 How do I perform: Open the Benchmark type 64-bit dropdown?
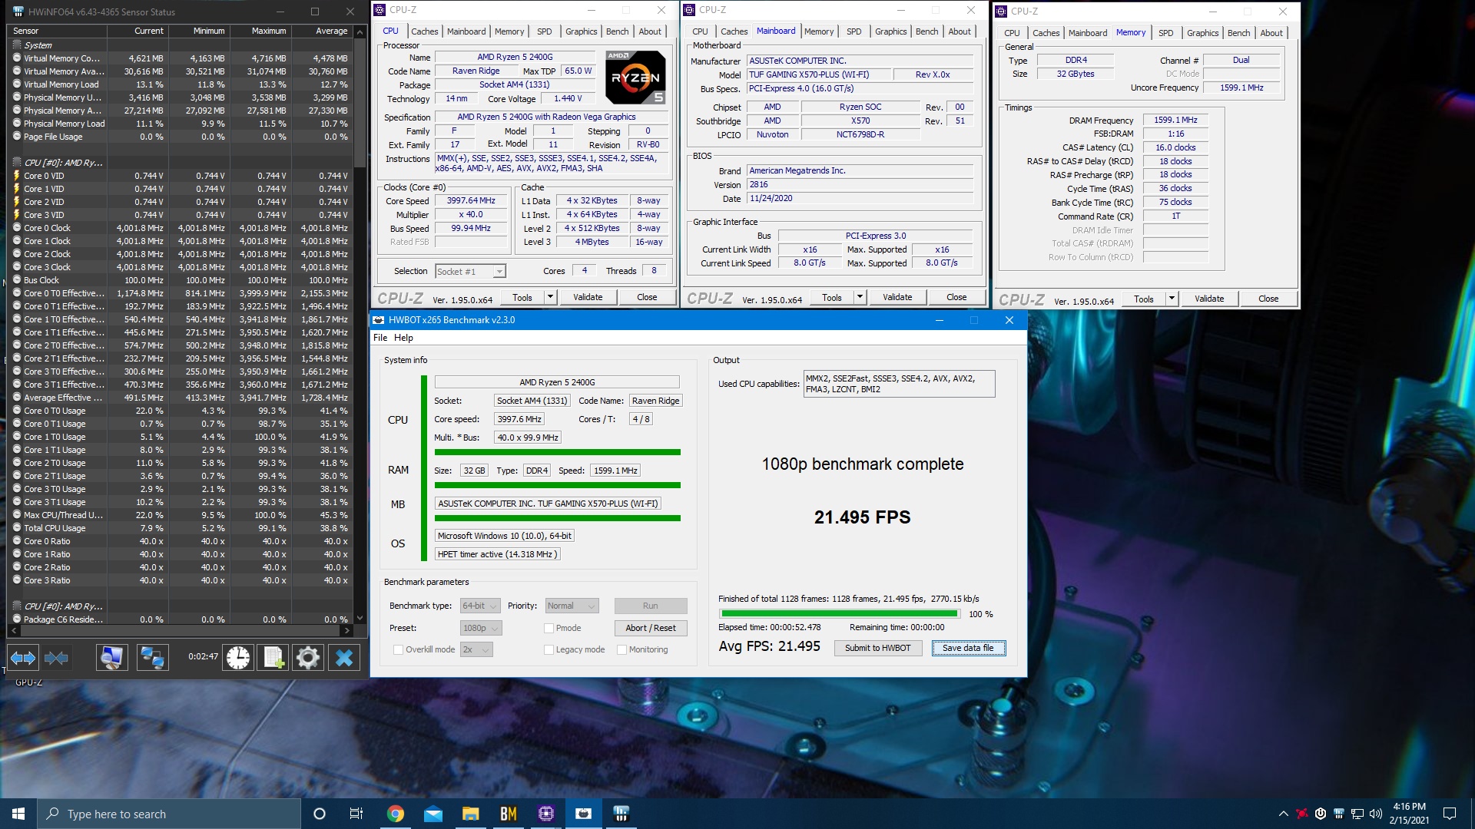pos(480,606)
